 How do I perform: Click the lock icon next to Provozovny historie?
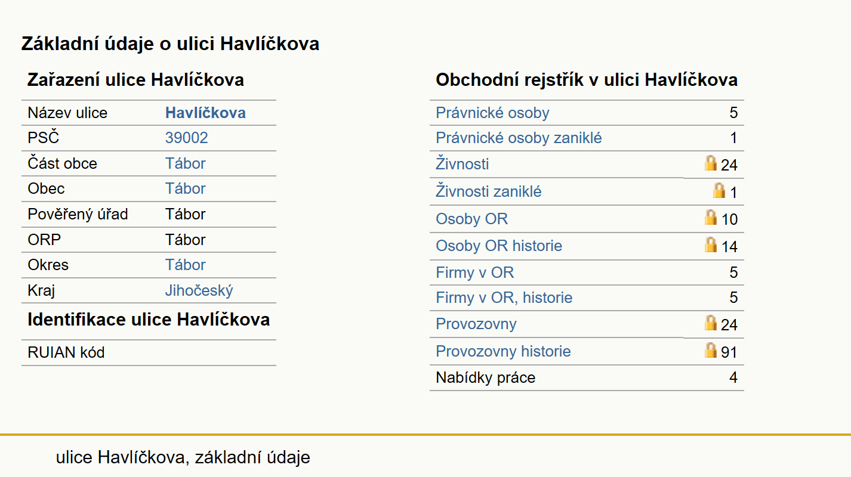(x=710, y=350)
